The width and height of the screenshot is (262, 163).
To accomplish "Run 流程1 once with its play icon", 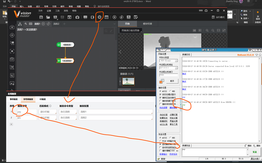I will point(43,24).
